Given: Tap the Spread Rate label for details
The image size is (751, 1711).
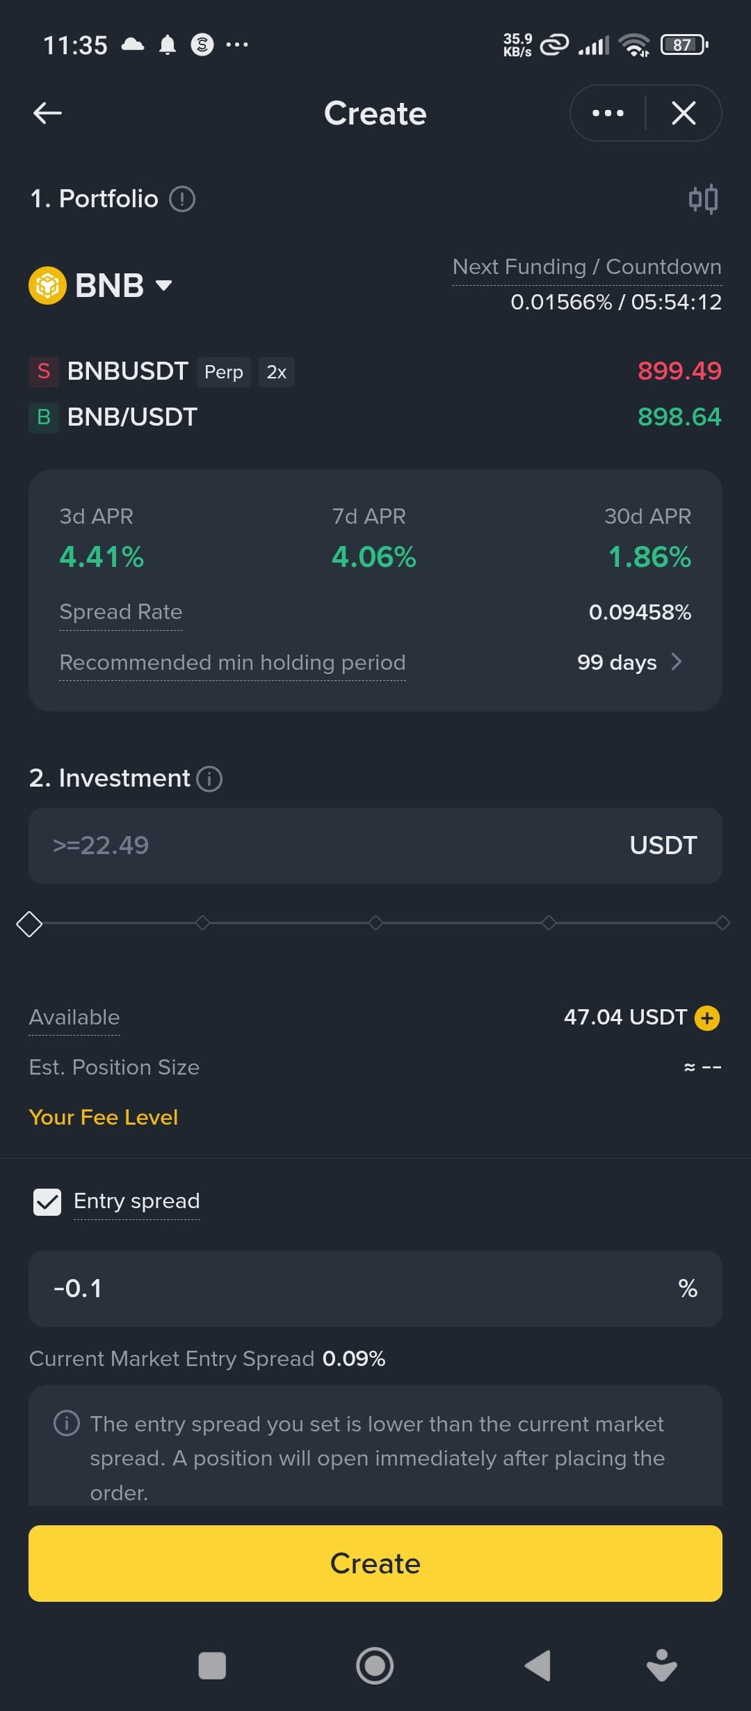Looking at the screenshot, I should tap(121, 612).
